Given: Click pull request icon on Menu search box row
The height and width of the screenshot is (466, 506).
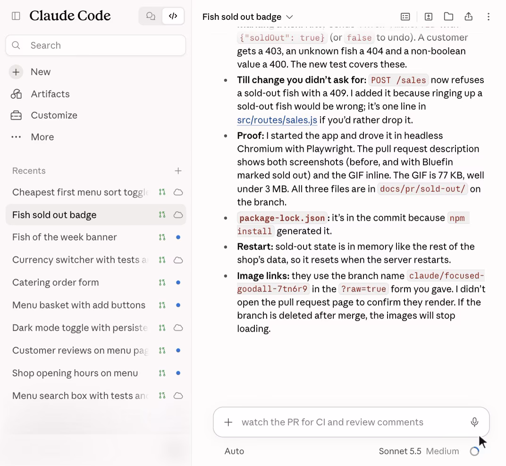Looking at the screenshot, I should (162, 396).
